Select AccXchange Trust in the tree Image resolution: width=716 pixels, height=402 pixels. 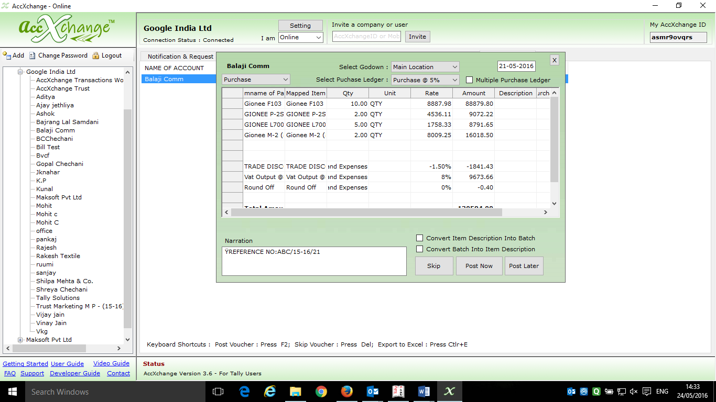click(x=63, y=88)
